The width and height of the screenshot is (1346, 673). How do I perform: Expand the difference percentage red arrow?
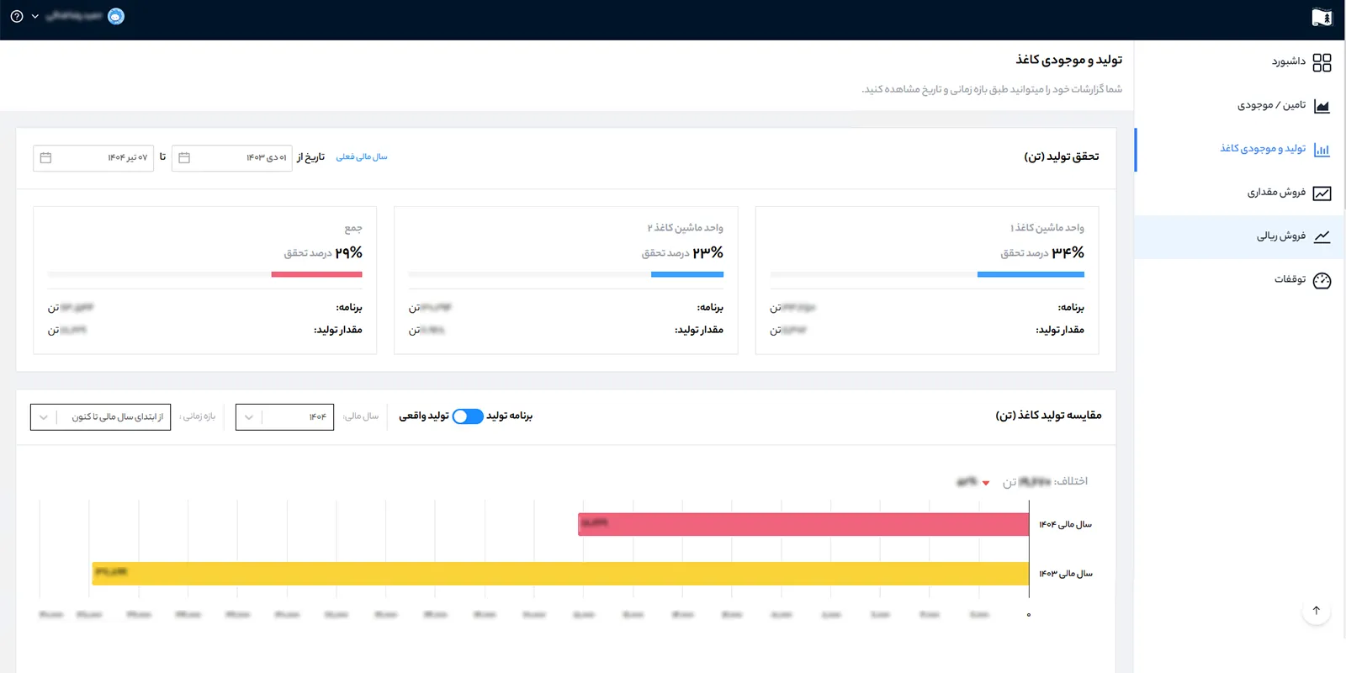tap(986, 483)
